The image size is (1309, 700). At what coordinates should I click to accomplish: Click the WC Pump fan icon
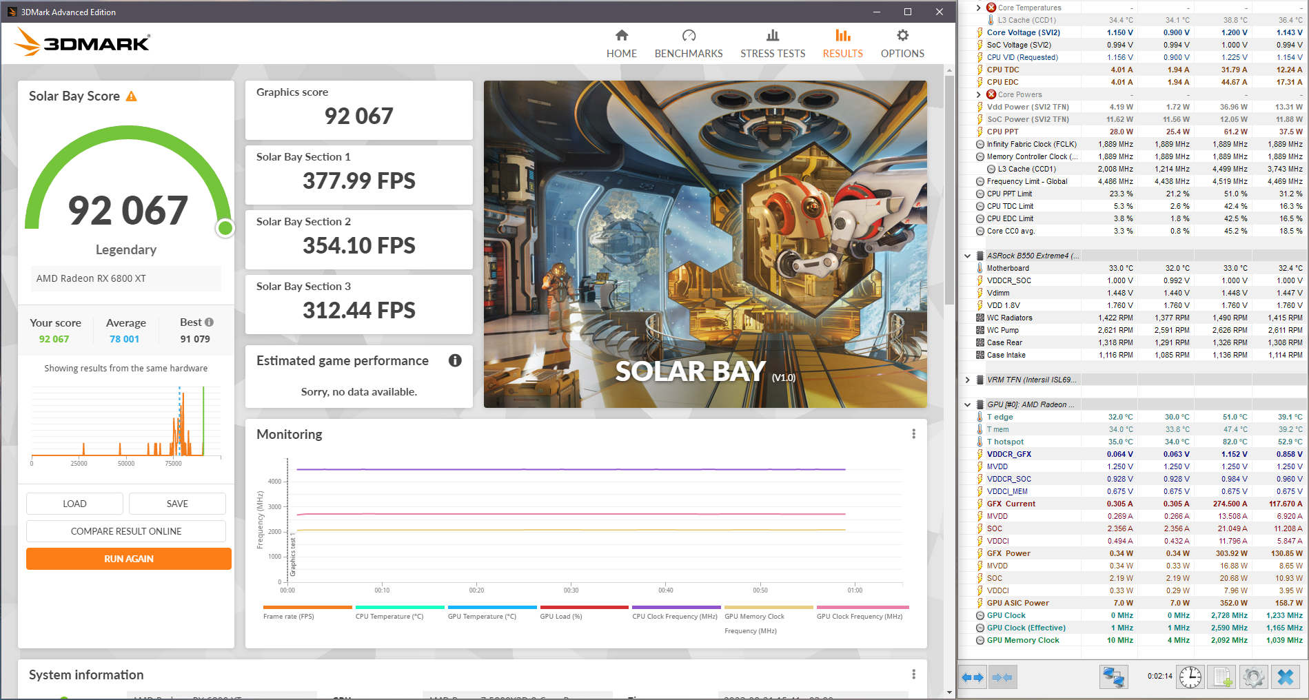tap(980, 330)
